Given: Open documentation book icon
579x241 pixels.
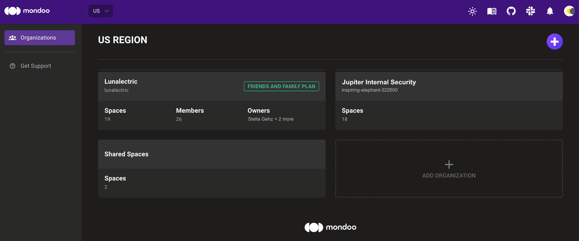Looking at the screenshot, I should [x=492, y=11].
